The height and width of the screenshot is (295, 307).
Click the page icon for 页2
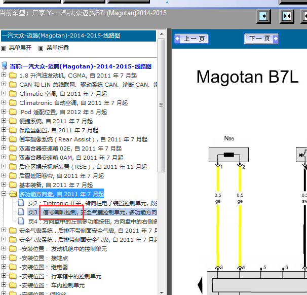click(x=21, y=203)
